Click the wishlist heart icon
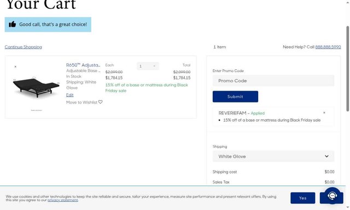This screenshot has width=350, height=210. [101, 102]
